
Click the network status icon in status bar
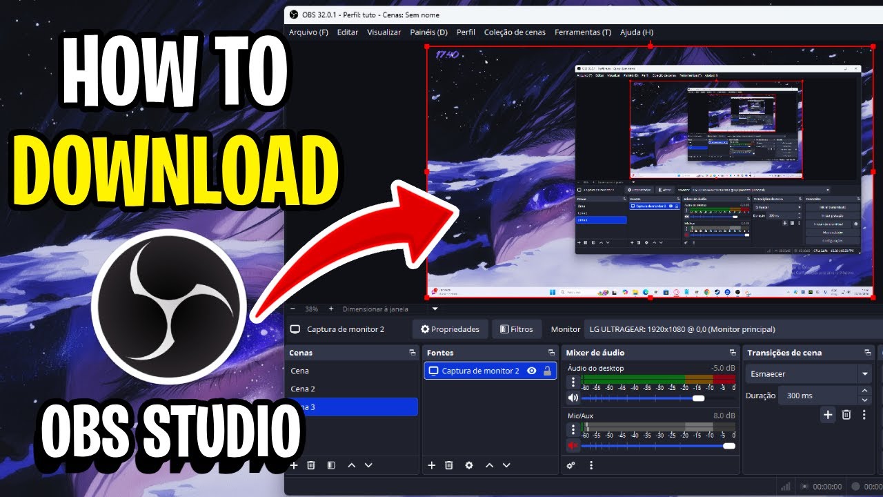[x=784, y=486]
